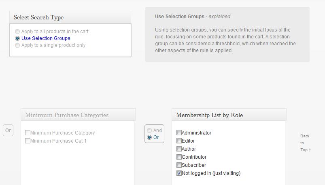Viewport: 325px width, 185px height.
Task: Click the 'Back to Top' link
Action: pos(306,143)
